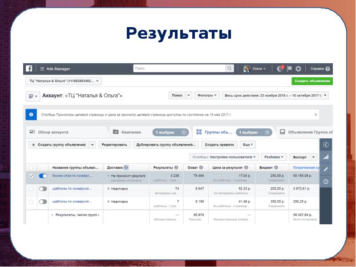
Task: Open notifications globe icon
Action: [280, 69]
